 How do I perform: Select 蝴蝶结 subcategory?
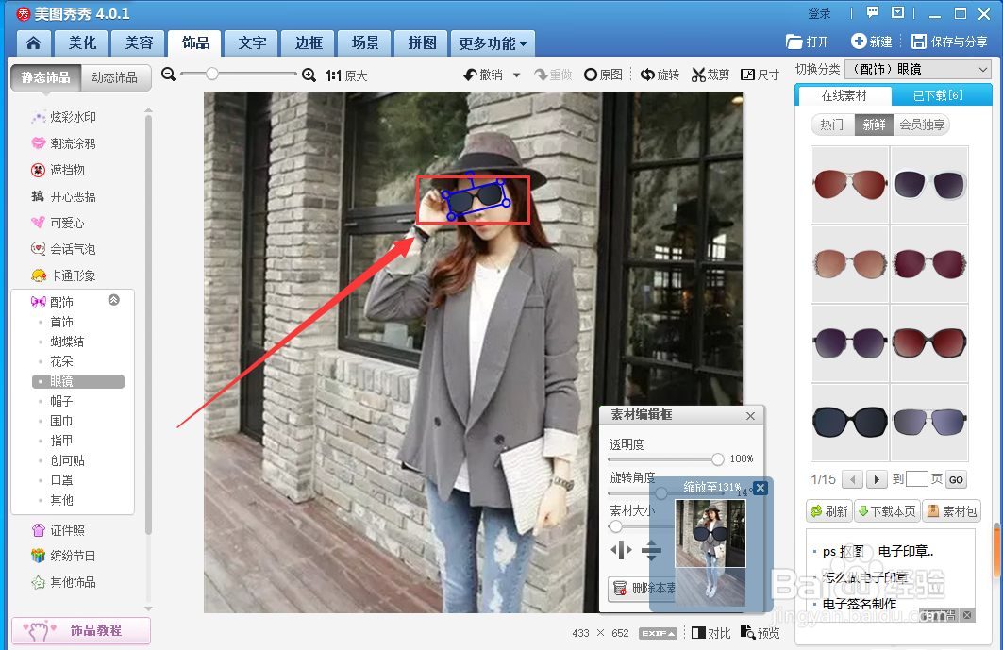click(67, 342)
